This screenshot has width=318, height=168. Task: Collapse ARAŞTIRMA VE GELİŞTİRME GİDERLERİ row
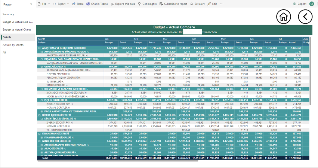coord(40,48)
